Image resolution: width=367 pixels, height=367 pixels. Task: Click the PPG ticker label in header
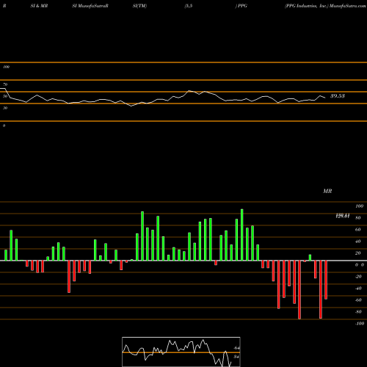(242, 6)
